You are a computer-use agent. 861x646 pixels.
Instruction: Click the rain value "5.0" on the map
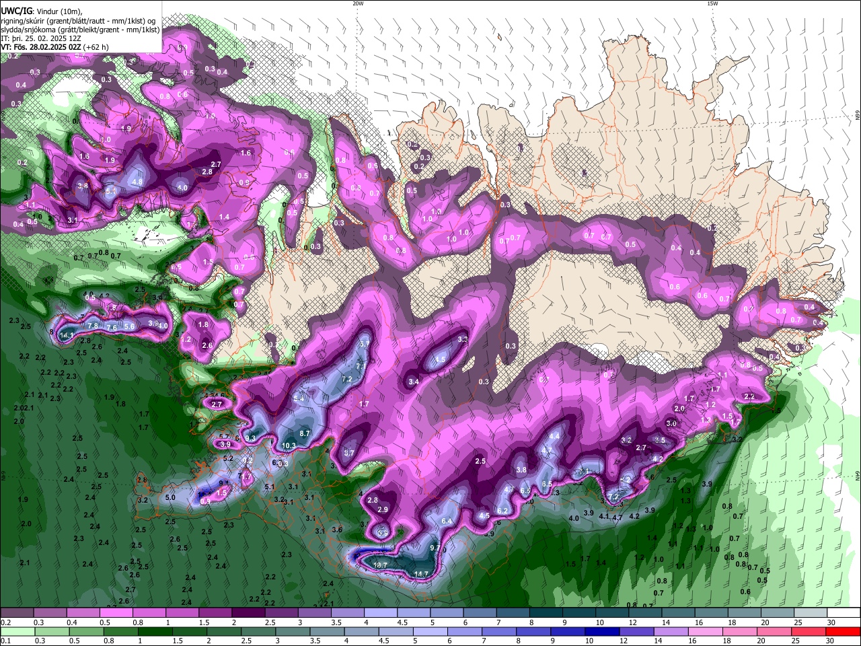[170, 498]
